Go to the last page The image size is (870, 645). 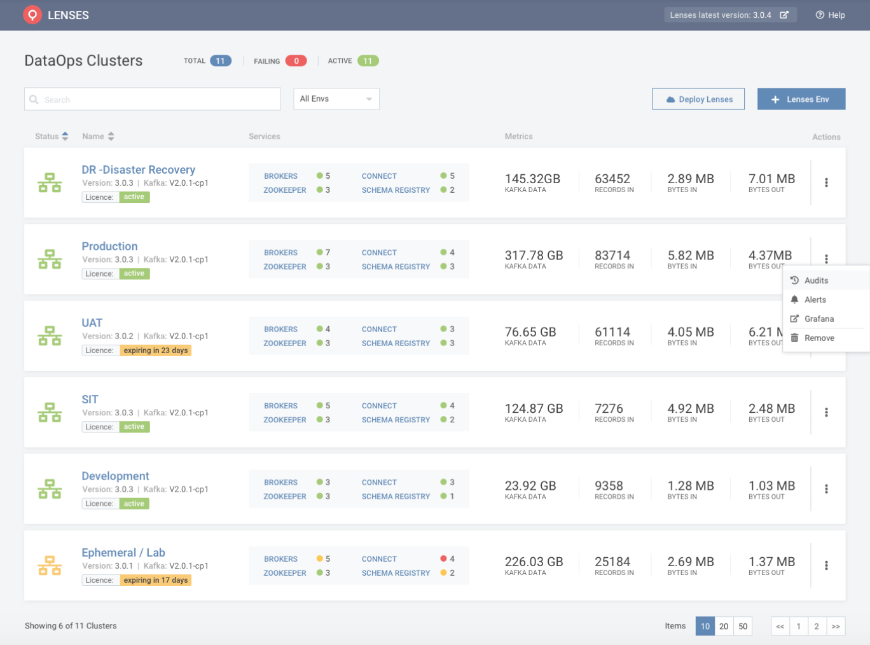(836, 626)
